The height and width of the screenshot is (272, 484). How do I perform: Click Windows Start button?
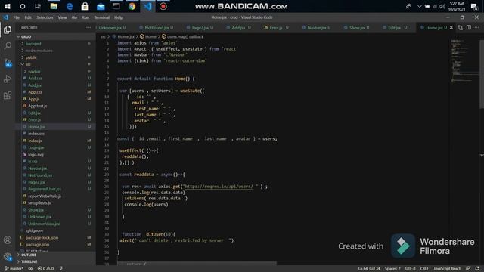click(x=8, y=6)
